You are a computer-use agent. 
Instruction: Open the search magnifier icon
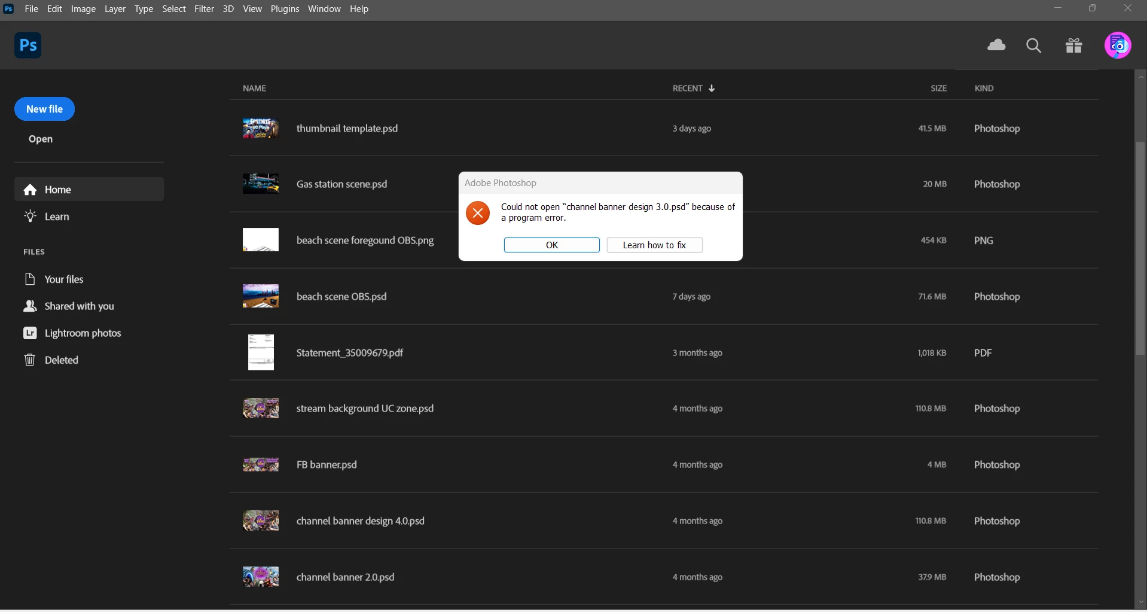click(x=1033, y=45)
